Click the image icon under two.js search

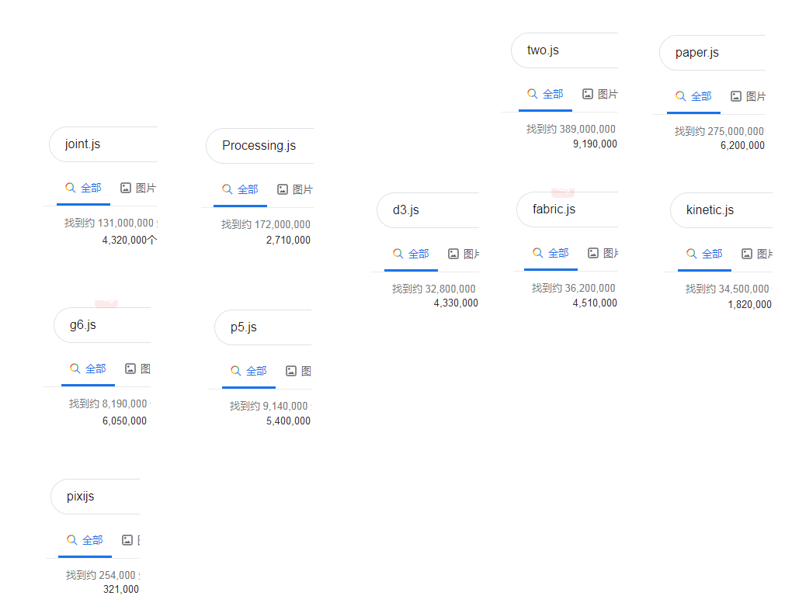588,94
